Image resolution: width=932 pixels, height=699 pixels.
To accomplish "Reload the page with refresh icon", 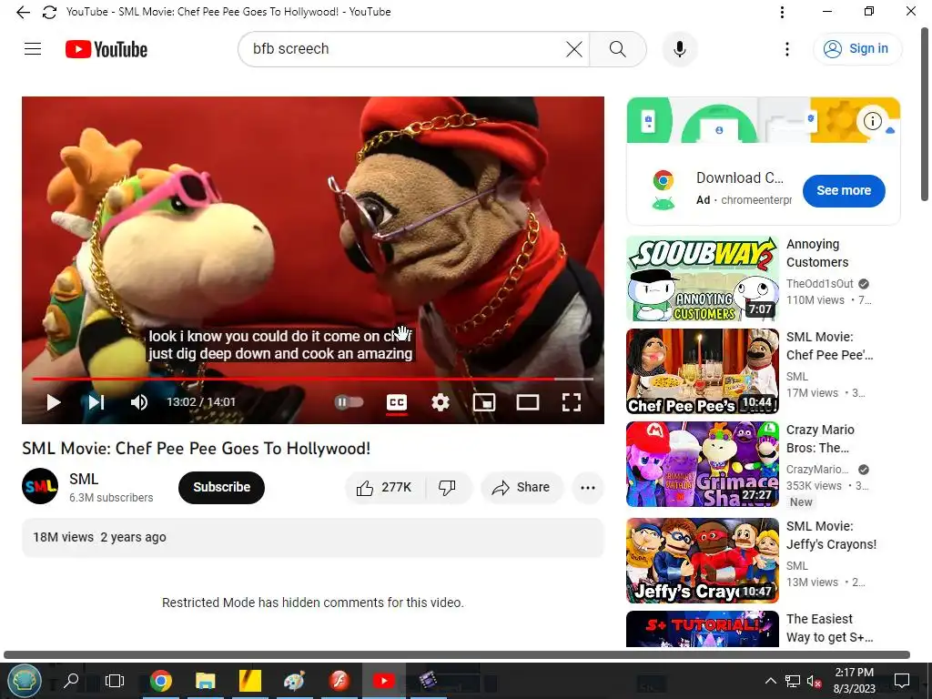I will [x=49, y=12].
